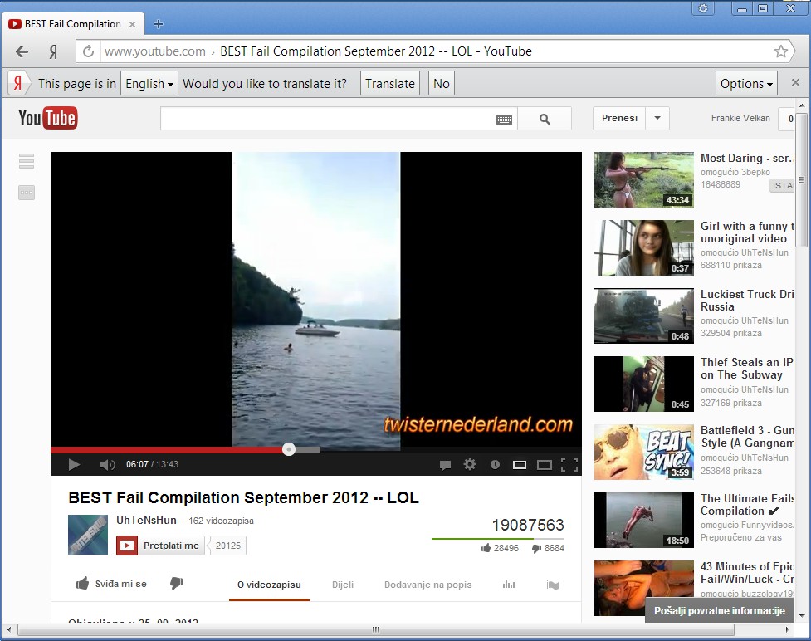Open player settings gear icon

pos(470,464)
